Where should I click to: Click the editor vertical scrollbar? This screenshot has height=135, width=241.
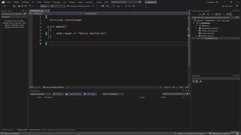tap(189, 51)
